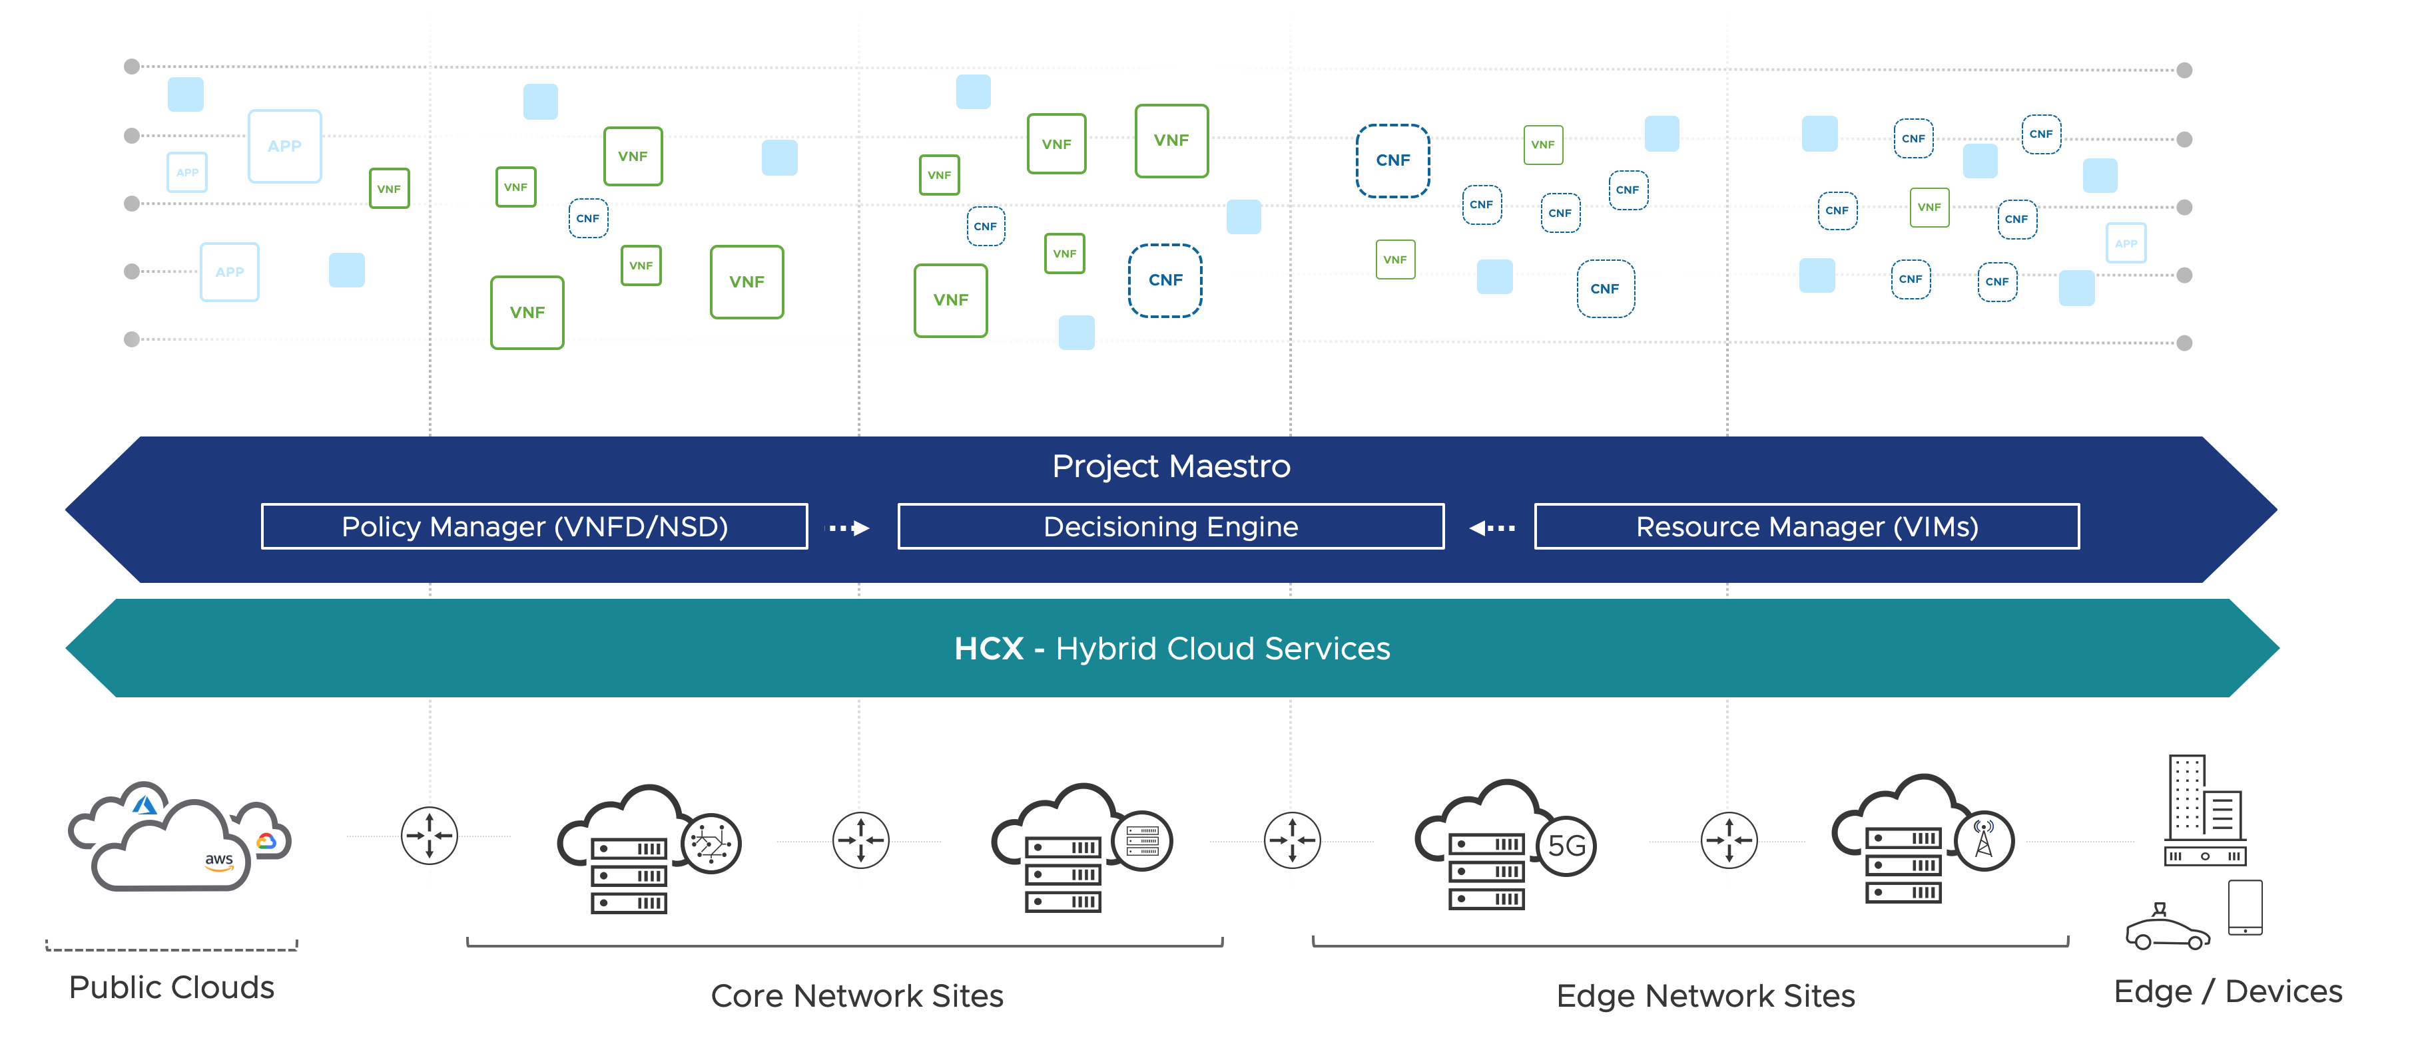2424x1038 pixels.
Task: Click the Public Clouds label
Action: [x=171, y=987]
